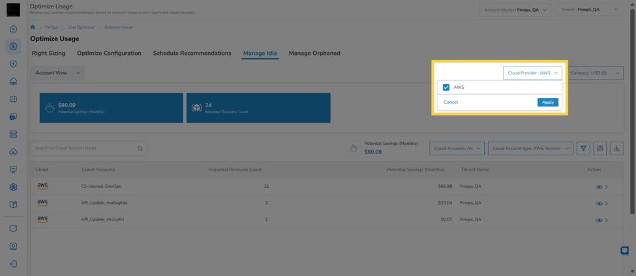
Task: Click the Cloud Accounts column header
Action: click(x=98, y=169)
